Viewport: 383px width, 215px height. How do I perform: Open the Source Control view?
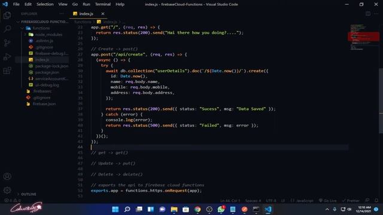(x=7, y=43)
